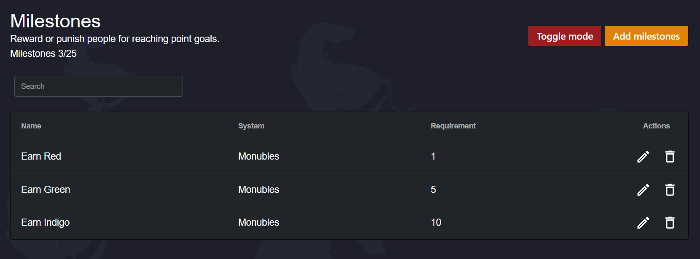Open editor for Earn Green milestone
This screenshot has width=700, height=259.
[x=643, y=190]
